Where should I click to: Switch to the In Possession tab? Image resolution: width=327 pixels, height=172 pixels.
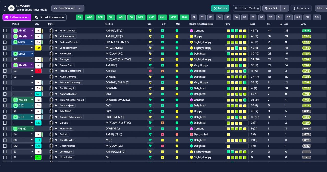point(17,17)
